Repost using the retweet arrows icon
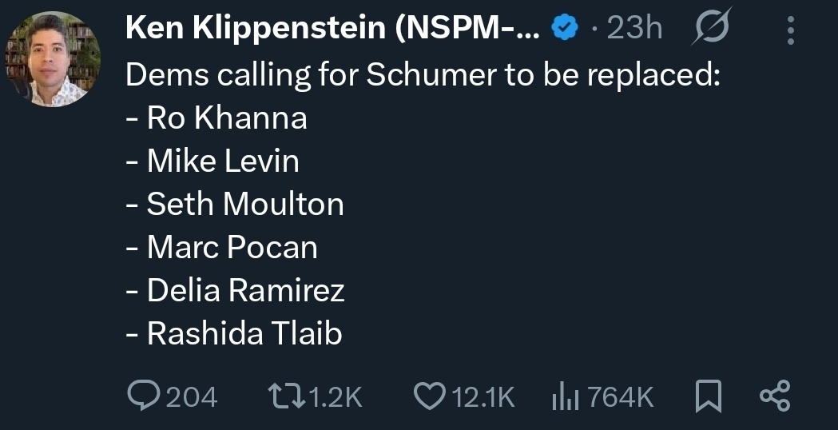Screen dimensions: 838x430 pos(283,396)
